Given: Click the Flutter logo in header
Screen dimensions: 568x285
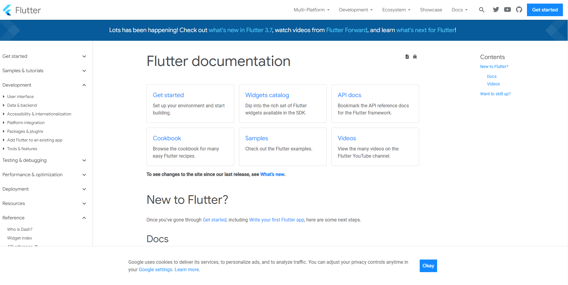Looking at the screenshot, I should point(22,10).
